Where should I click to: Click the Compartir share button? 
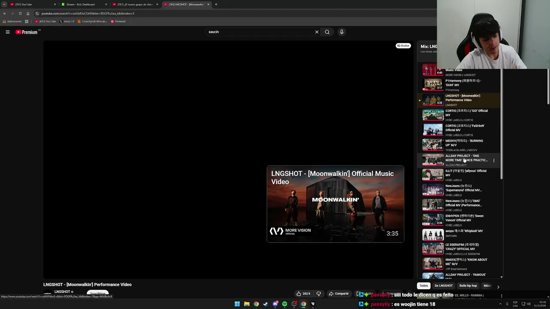(x=339, y=294)
